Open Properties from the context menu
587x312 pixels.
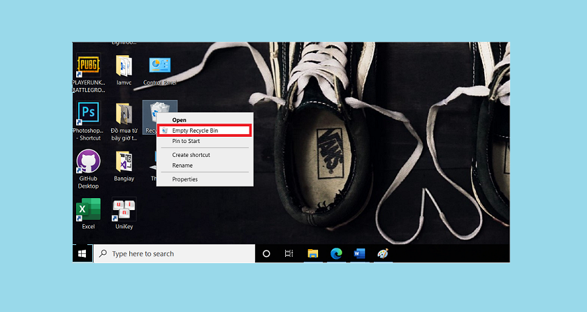(x=185, y=179)
